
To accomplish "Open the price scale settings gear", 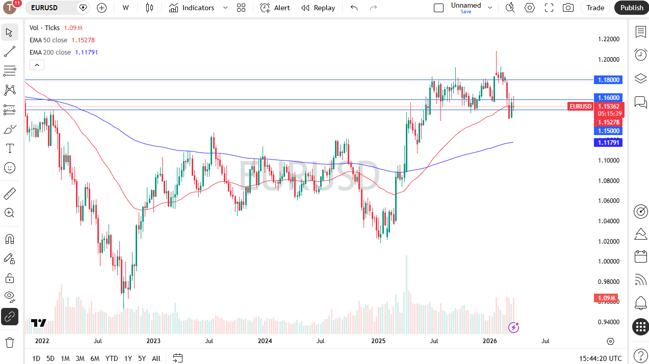I will point(610,341).
